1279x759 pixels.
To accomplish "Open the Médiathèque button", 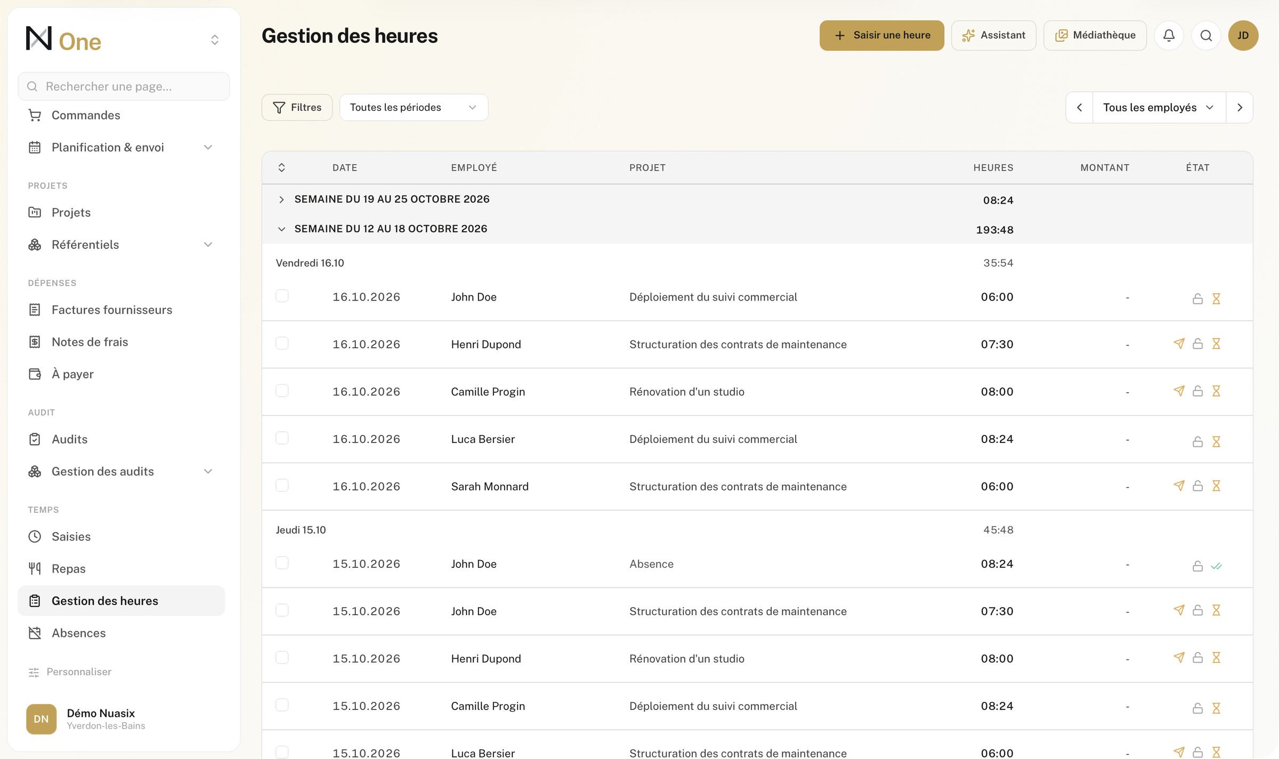I will [x=1095, y=36].
